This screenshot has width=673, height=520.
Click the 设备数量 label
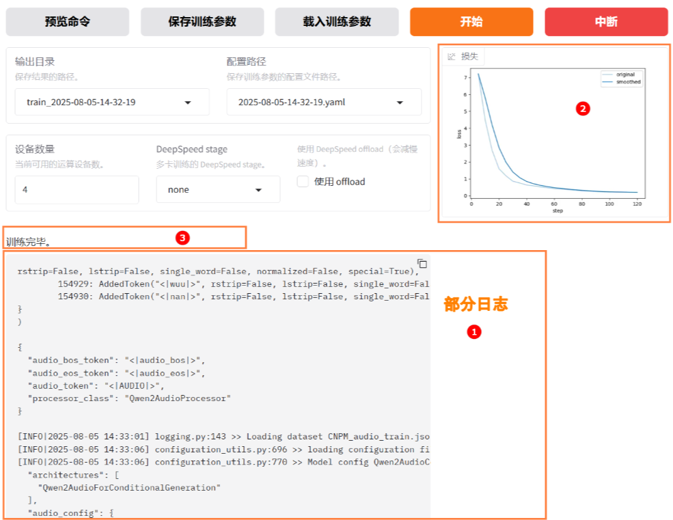35,150
